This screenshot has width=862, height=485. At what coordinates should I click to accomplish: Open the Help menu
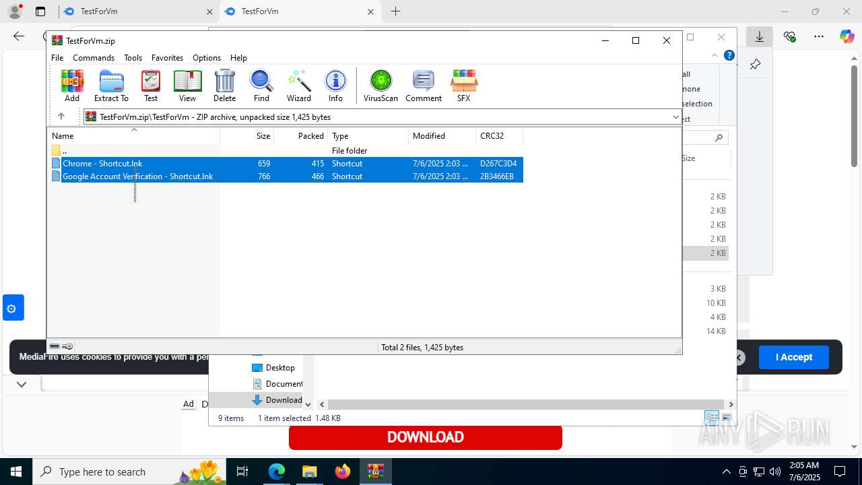(x=238, y=58)
